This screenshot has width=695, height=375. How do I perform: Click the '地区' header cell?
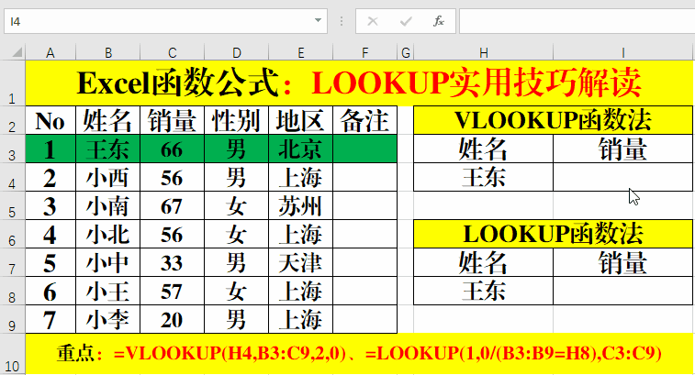[x=301, y=120]
